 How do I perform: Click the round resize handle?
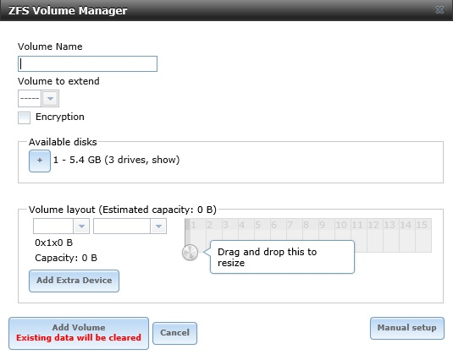190,252
